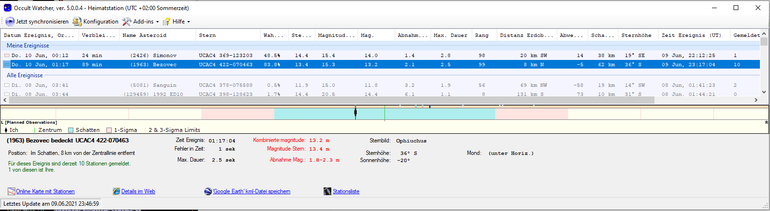Viewport: 770px width, 211px height.
Task: Click the Hilfe question mark icon
Action: tap(166, 22)
